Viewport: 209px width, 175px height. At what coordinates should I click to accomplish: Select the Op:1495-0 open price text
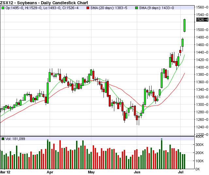click(x=15, y=8)
